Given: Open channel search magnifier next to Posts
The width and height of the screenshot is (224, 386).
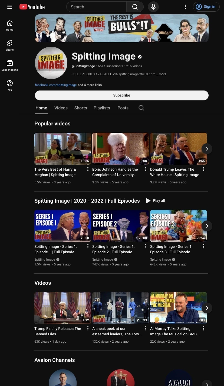Looking at the screenshot, I should [141, 108].
